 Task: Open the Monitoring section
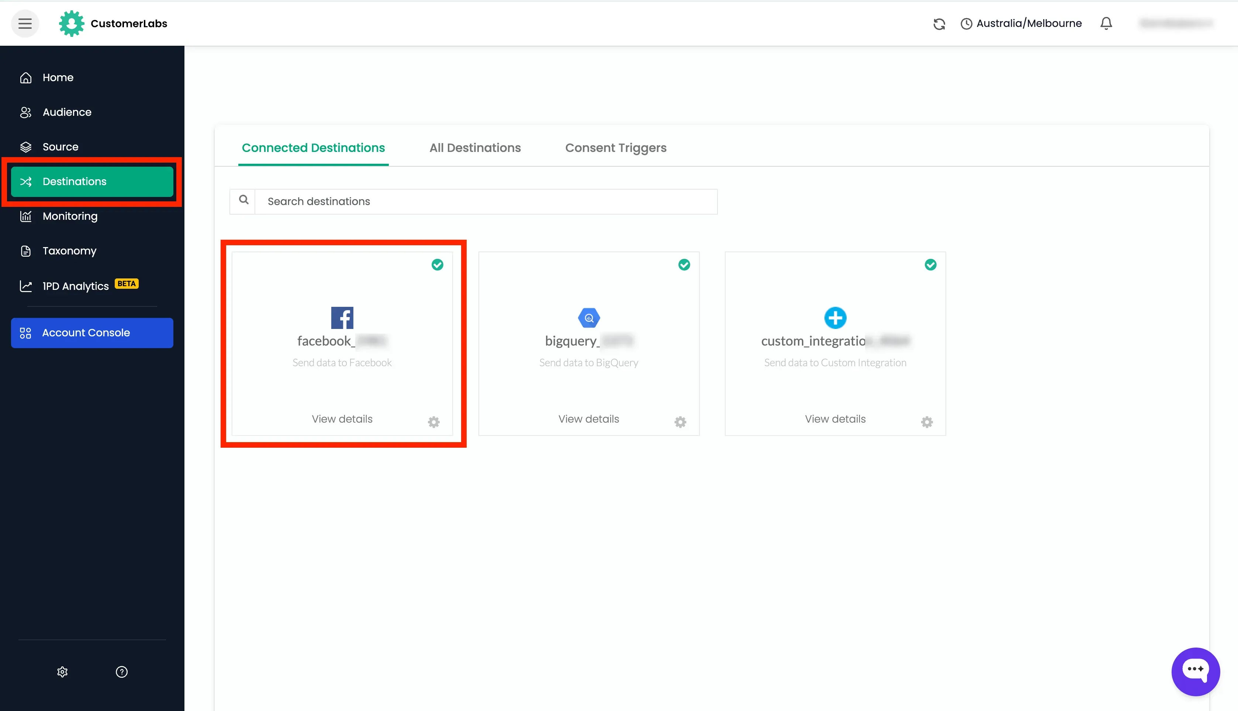(92, 216)
